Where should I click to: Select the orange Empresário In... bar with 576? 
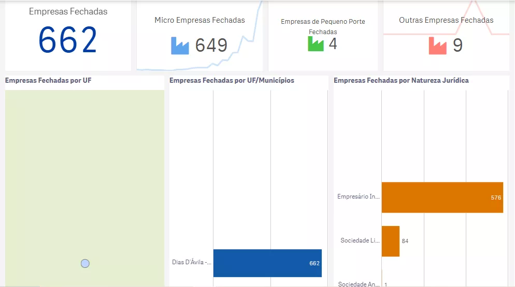pos(442,197)
